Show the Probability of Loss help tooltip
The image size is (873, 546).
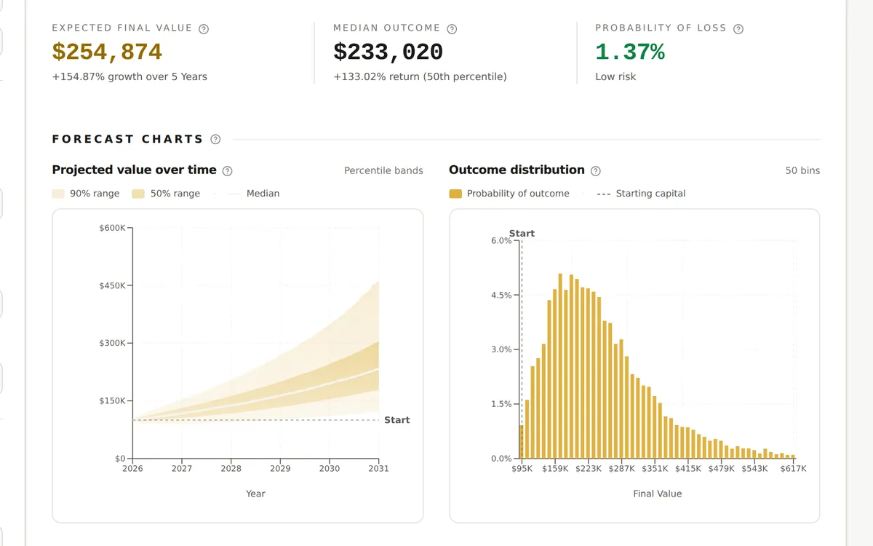(738, 29)
